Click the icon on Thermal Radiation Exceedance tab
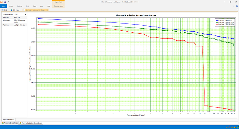Viewport: 239px width, 129px height. [x=20, y=123]
